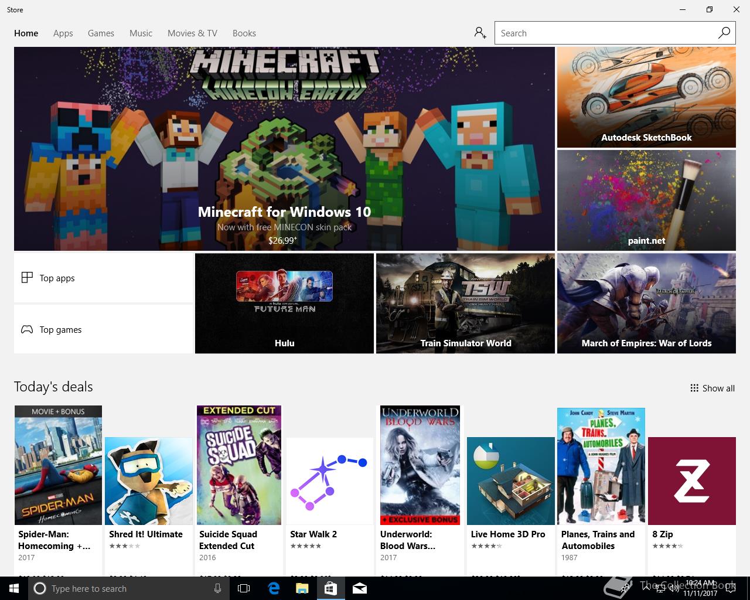Click the 8 Zip title text
The width and height of the screenshot is (750, 600).
pyautogui.click(x=663, y=534)
